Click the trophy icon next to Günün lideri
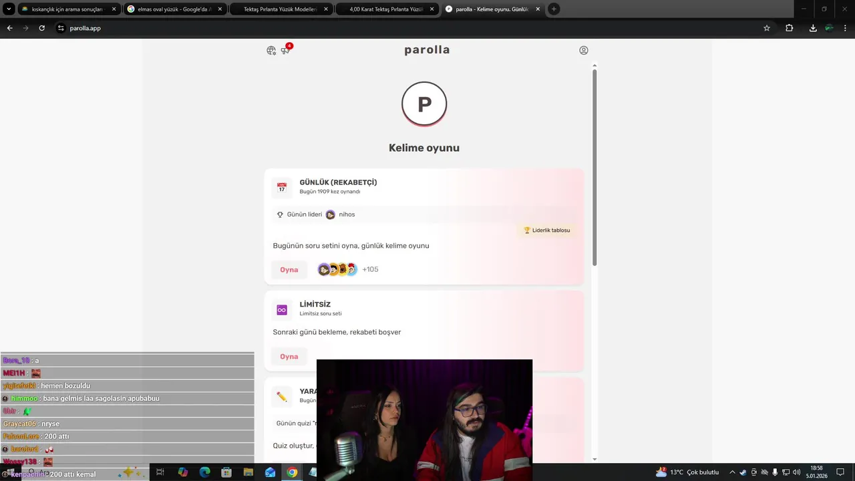Viewport: 855px width, 481px height. [280, 214]
